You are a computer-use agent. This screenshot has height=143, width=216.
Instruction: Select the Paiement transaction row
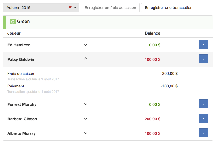coord(108,88)
